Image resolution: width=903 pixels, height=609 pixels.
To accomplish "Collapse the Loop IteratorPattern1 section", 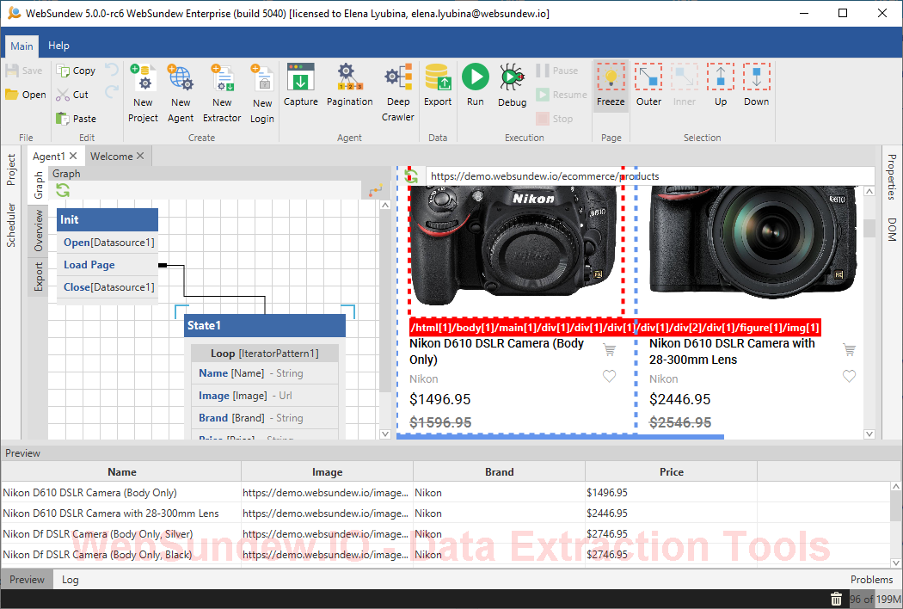I will 266,353.
